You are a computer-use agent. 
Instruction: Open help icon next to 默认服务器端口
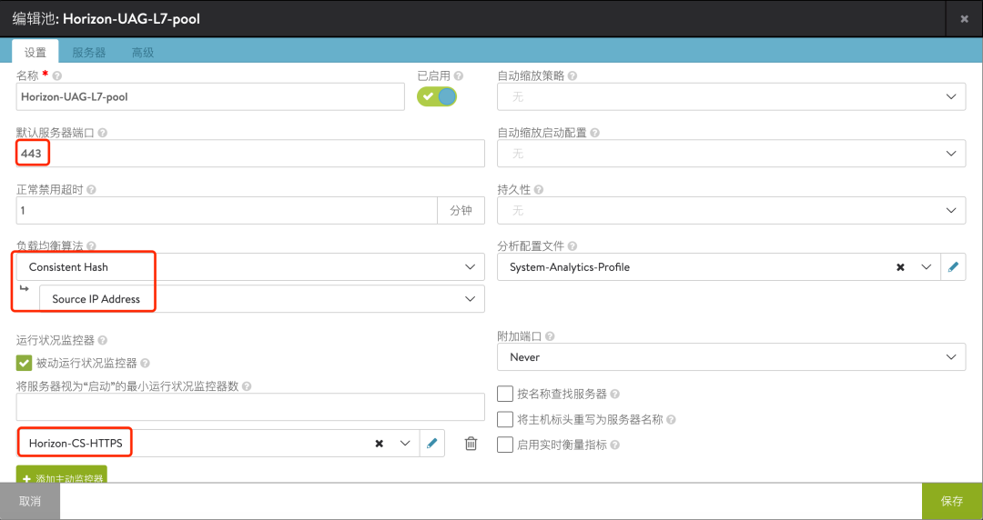tap(102, 133)
